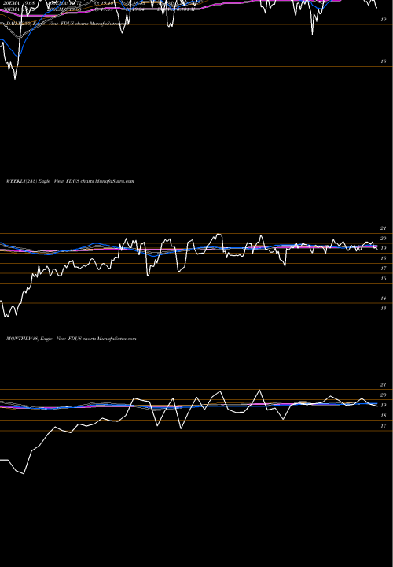Select the 18 price label on daily chart

(384, 61)
